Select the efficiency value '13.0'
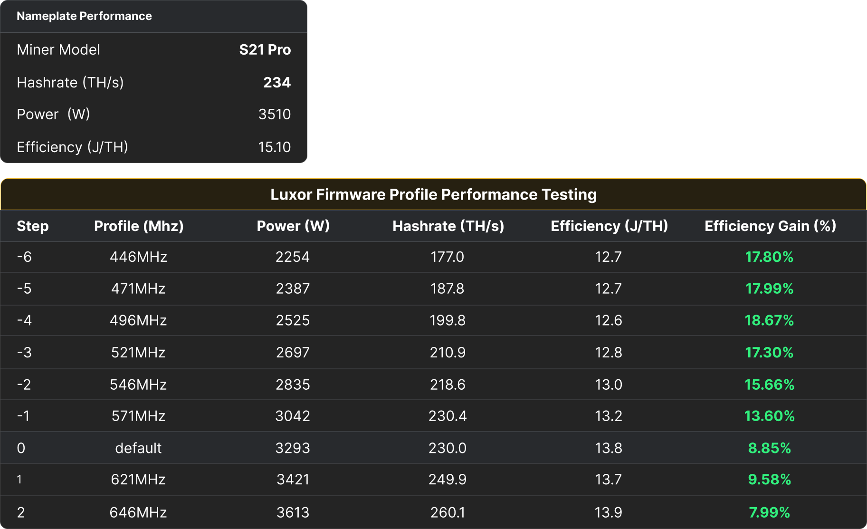867x529 pixels. tap(608, 385)
